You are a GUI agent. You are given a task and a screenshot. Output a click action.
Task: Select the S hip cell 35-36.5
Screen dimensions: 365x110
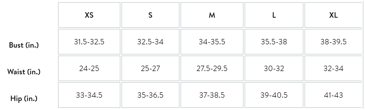[150, 95]
